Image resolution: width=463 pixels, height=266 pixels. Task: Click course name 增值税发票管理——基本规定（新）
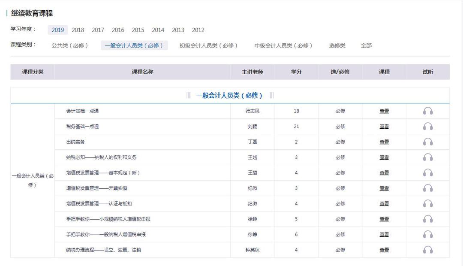(x=103, y=172)
